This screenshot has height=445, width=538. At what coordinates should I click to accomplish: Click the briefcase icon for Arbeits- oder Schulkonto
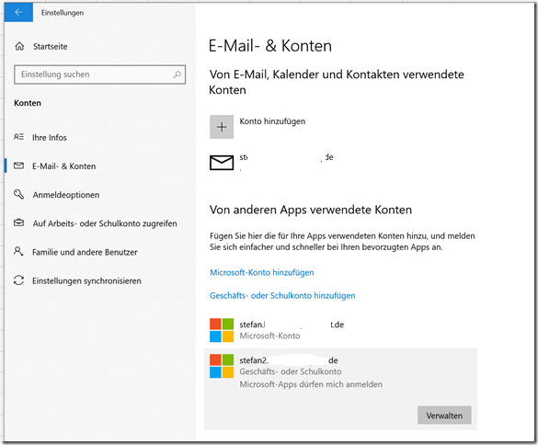(x=19, y=223)
